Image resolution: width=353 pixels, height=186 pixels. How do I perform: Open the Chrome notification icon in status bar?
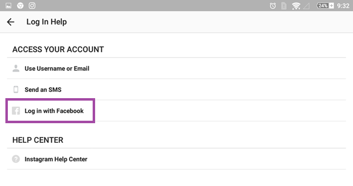(x=20, y=5)
